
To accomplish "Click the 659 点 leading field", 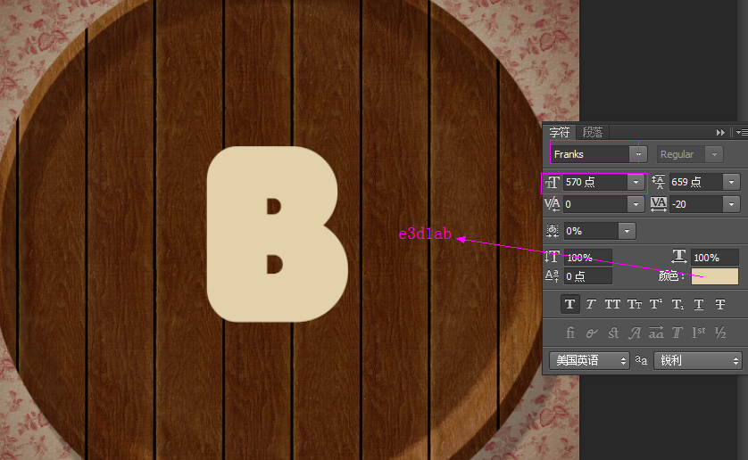I will pos(696,182).
